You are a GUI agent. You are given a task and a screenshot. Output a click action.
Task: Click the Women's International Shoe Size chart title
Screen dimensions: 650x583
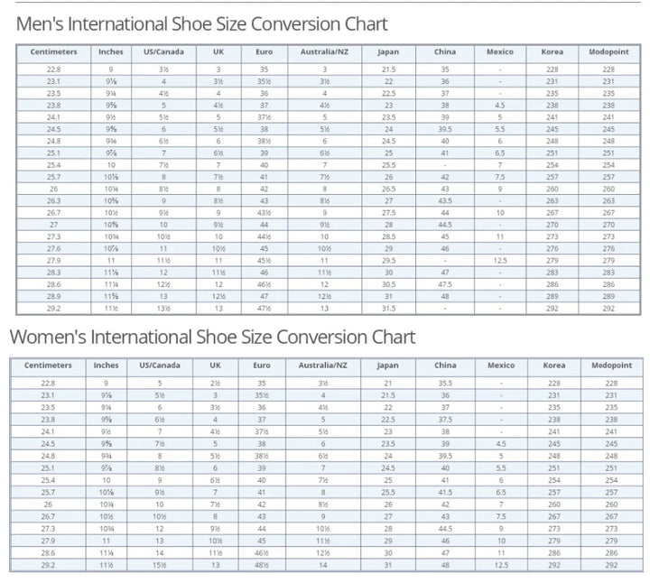tap(212, 338)
